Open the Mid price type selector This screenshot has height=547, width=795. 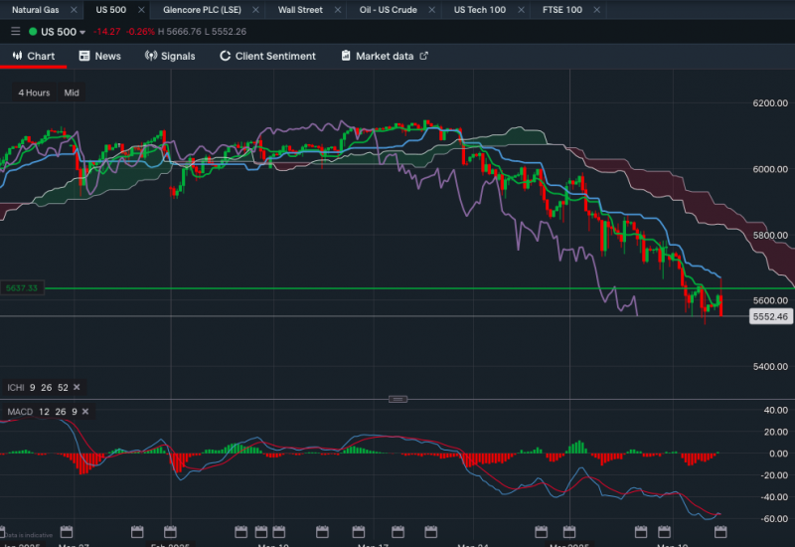click(72, 92)
